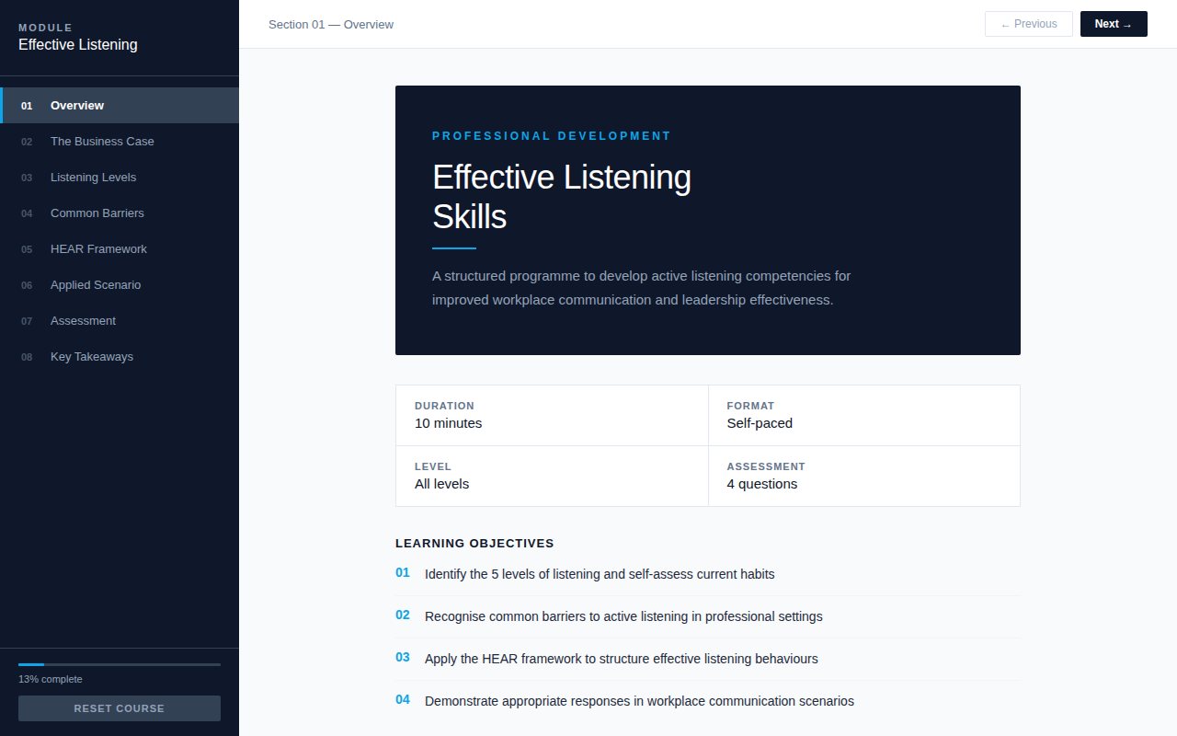Click the '4 questions' assessment value
This screenshot has width=1177, height=736.
(x=762, y=484)
